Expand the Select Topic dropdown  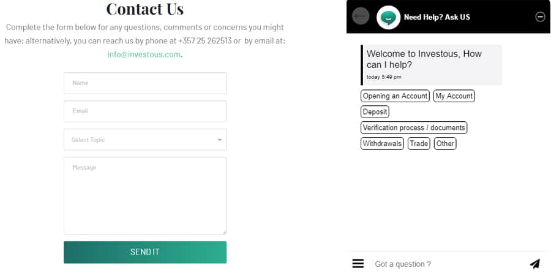click(145, 140)
